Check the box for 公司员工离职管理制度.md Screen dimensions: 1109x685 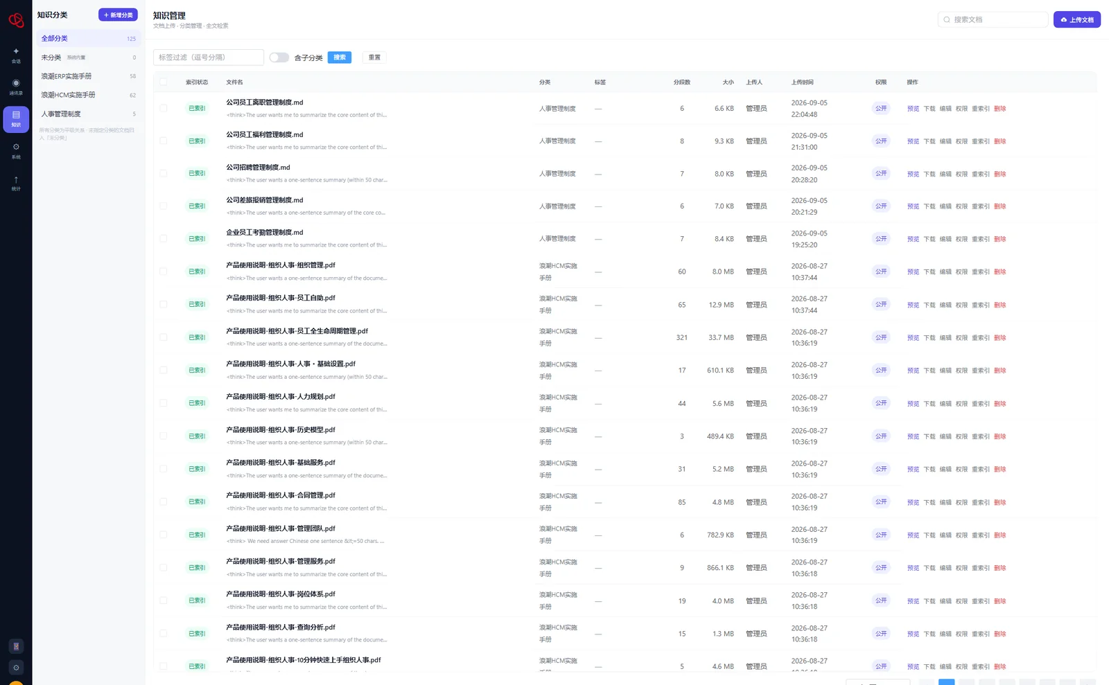coord(164,108)
